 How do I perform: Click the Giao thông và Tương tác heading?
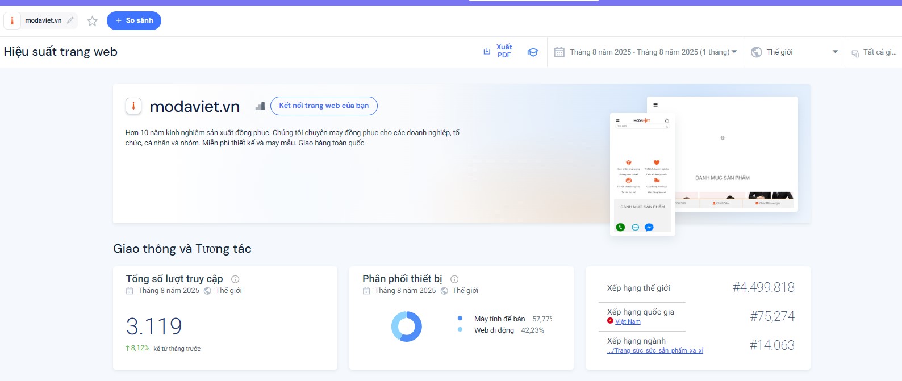point(182,249)
